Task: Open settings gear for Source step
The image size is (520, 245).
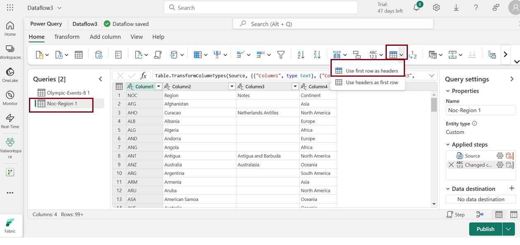Action: [500, 155]
